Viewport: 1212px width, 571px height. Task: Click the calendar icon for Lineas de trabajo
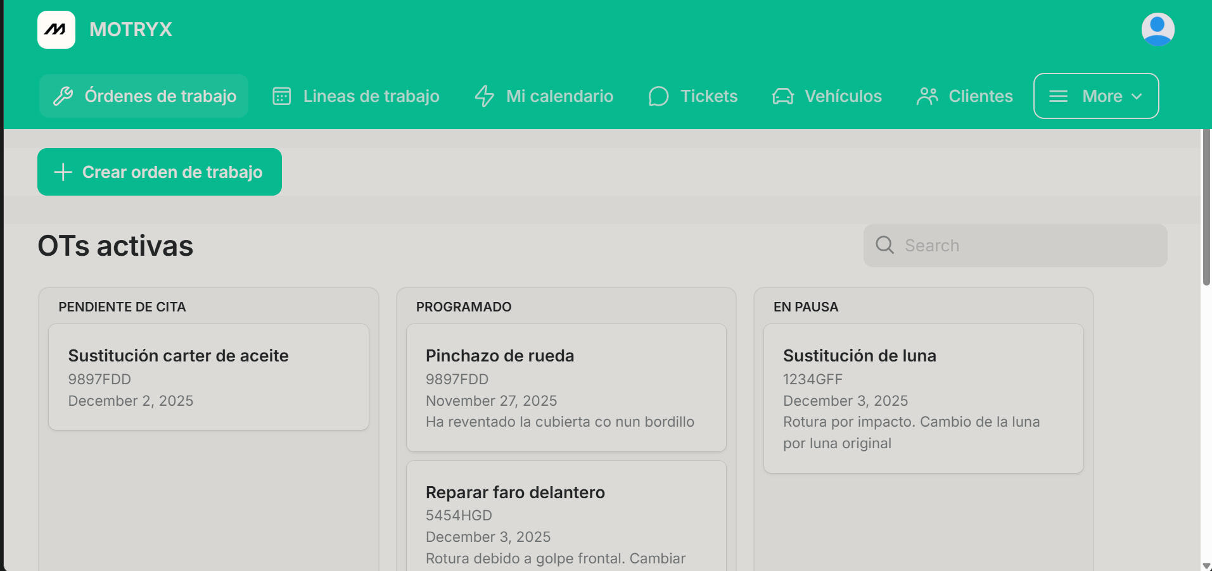click(x=281, y=96)
